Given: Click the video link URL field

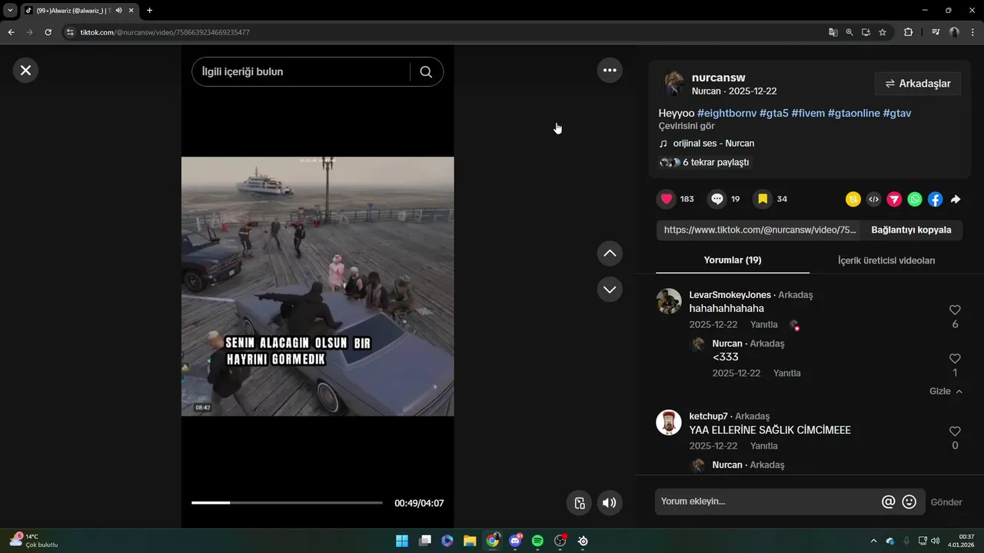Looking at the screenshot, I should (x=760, y=230).
